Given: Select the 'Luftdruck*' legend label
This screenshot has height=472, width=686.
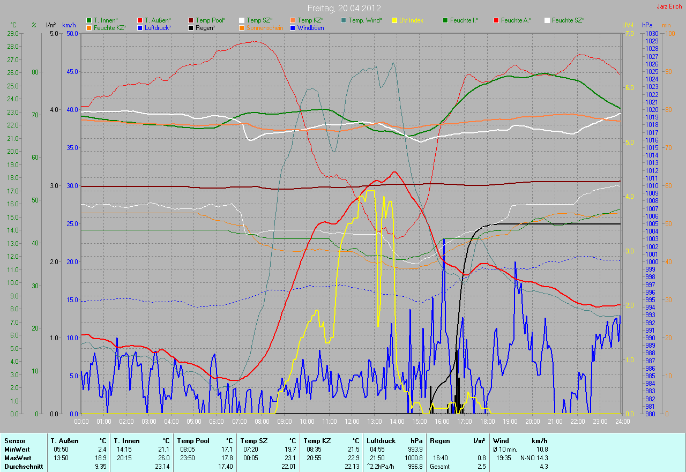Looking at the screenshot, I should 158,27.
